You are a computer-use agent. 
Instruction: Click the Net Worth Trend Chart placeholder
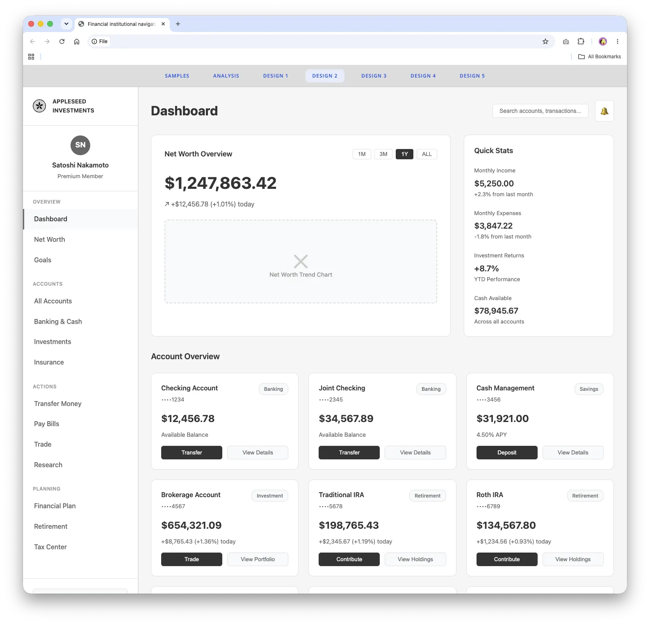[x=301, y=262]
